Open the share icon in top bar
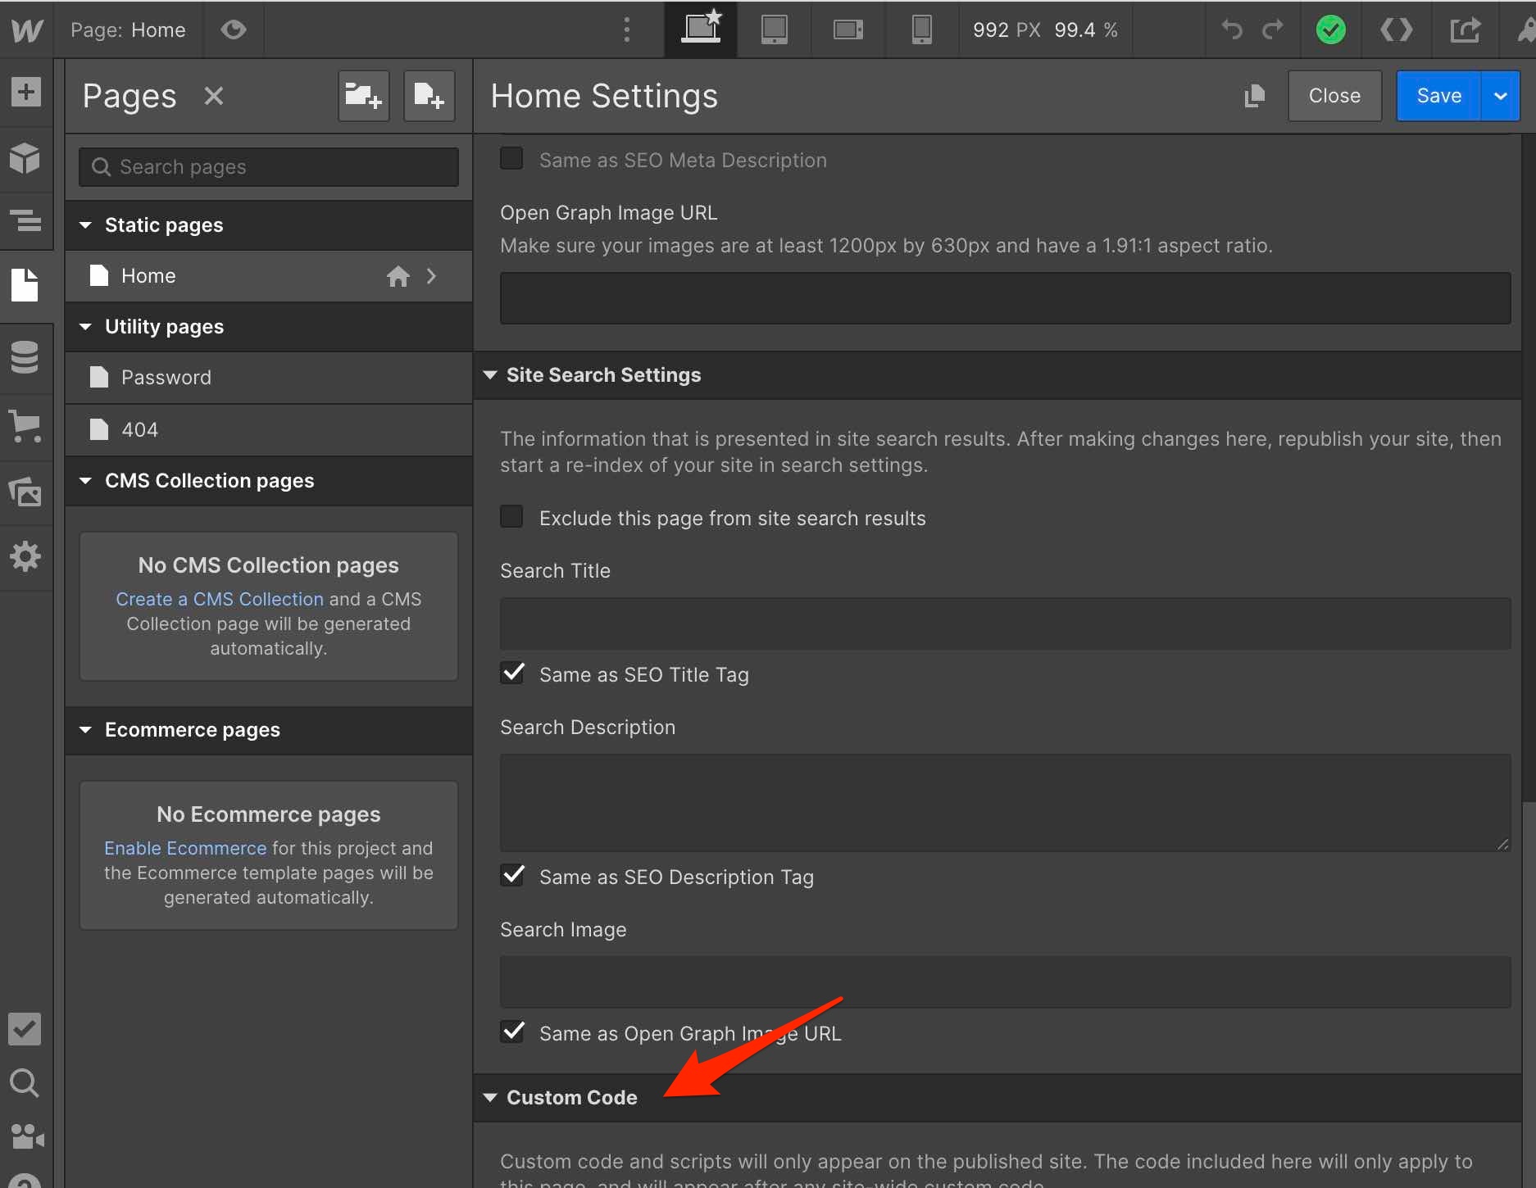 1466,29
